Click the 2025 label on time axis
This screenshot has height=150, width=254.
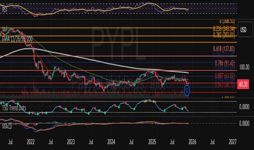[x=152, y=142]
